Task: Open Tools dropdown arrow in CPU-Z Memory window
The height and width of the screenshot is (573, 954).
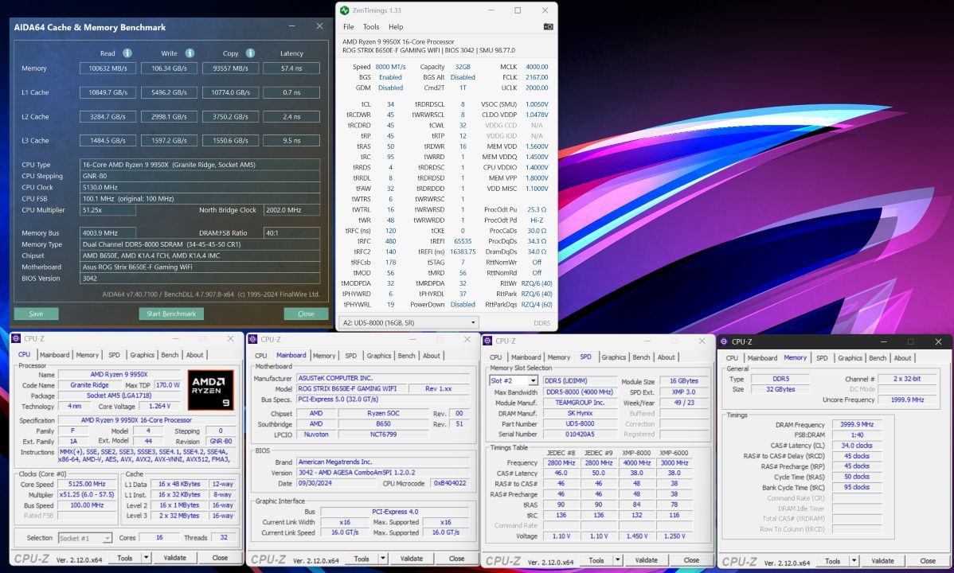Action: [854, 560]
